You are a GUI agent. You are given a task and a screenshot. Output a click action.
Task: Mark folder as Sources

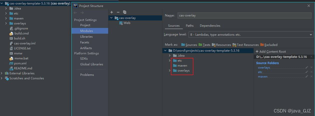(189, 45)
